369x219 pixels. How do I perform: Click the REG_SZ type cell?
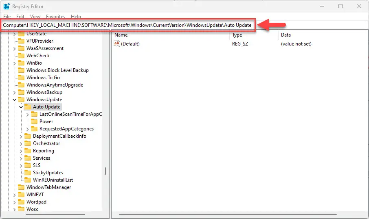tap(240, 44)
